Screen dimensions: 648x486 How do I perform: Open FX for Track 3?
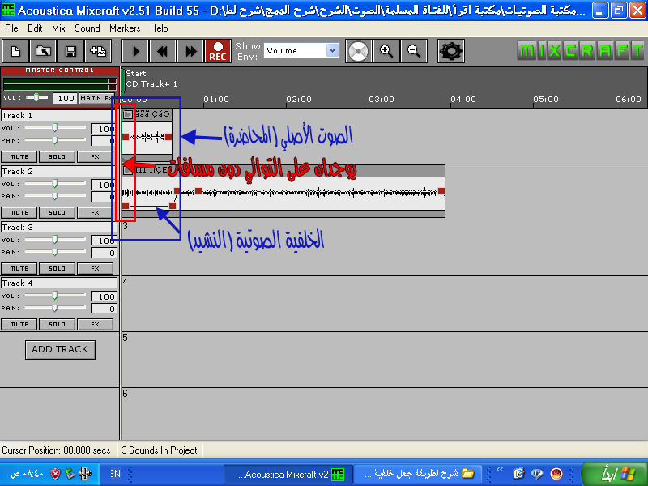pos(95,269)
